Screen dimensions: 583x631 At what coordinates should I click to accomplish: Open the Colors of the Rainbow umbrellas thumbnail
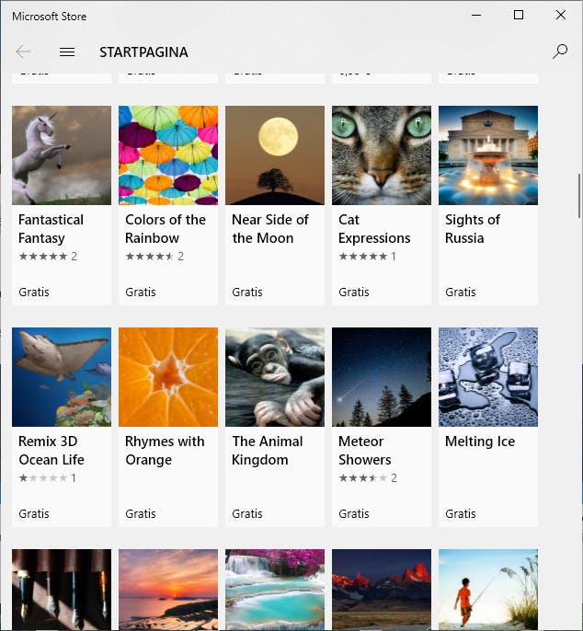click(x=168, y=155)
